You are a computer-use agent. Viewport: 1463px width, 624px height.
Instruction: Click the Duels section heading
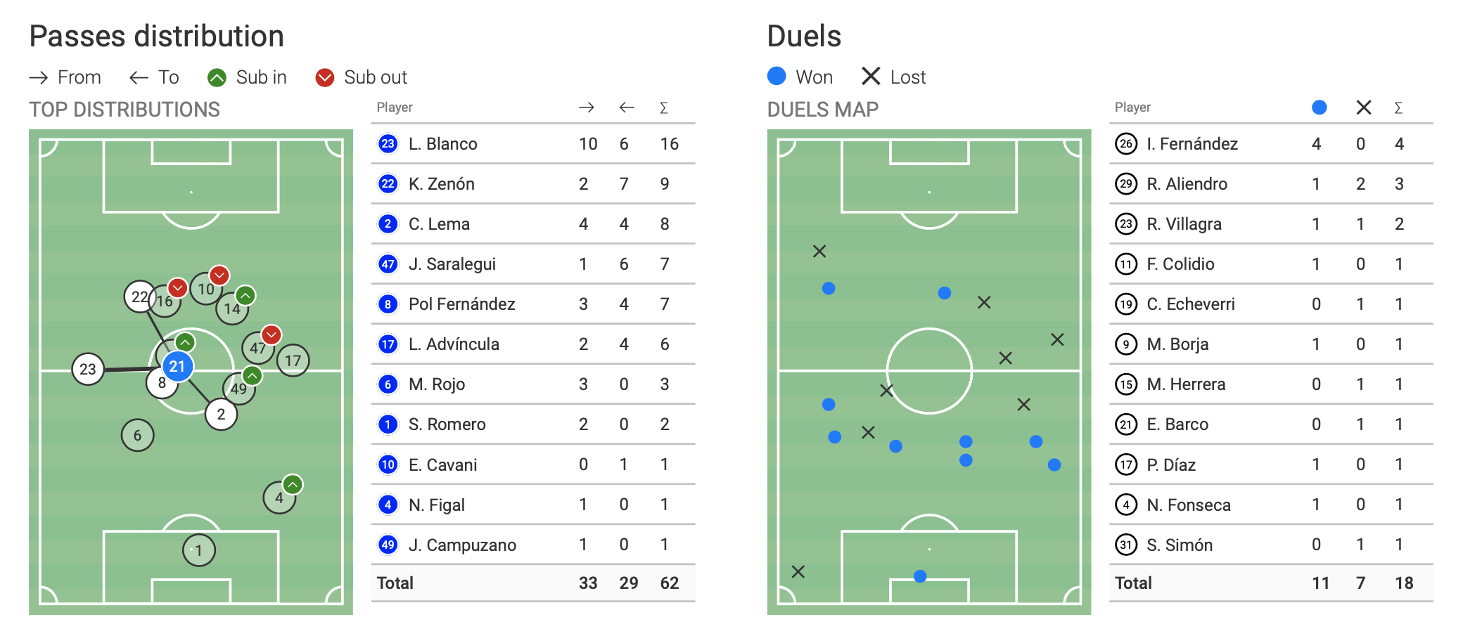click(x=804, y=37)
